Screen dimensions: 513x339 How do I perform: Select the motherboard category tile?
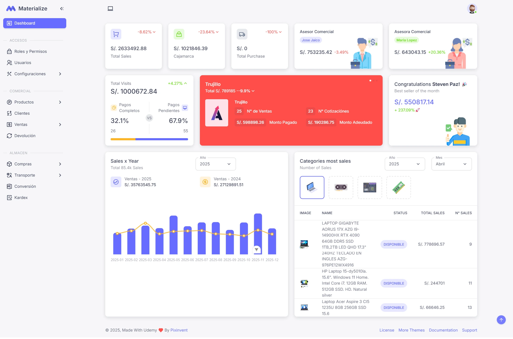370,188
